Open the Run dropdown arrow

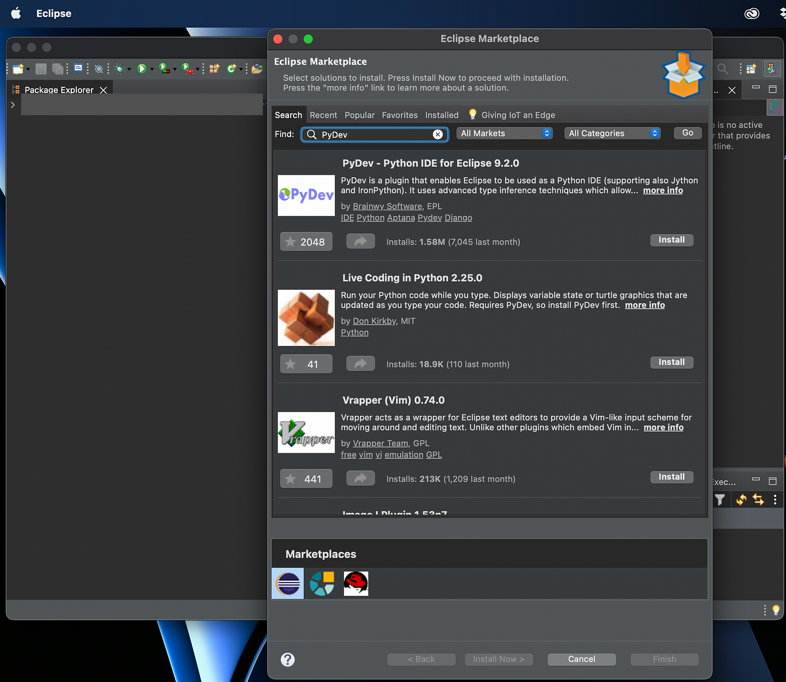pos(152,69)
